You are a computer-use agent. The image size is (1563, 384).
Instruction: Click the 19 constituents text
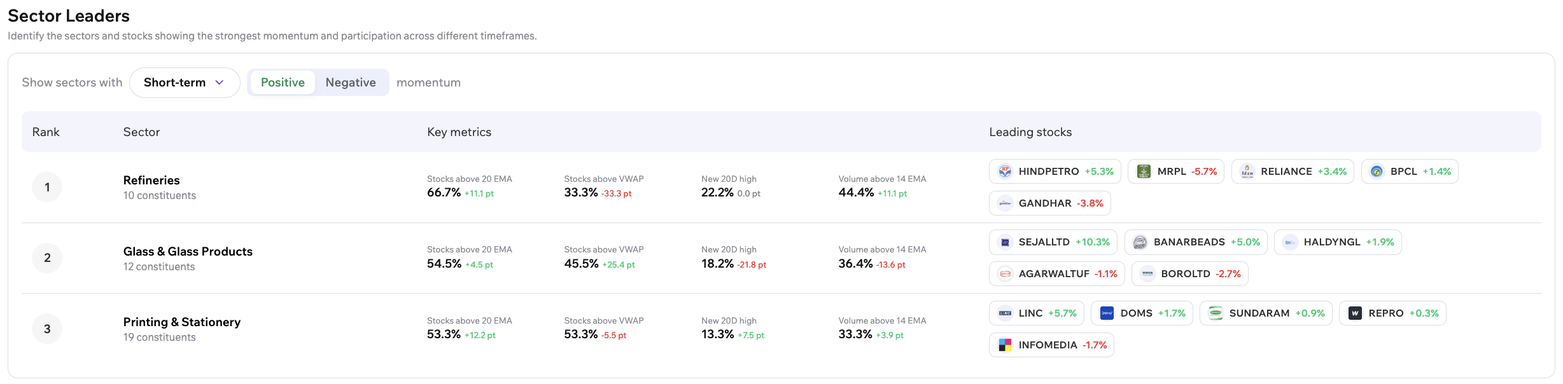tap(160, 338)
